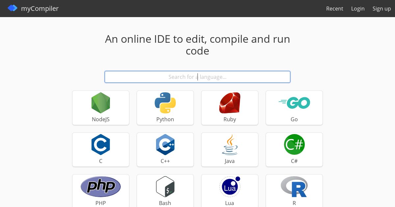Click the Lua label text
The height and width of the screenshot is (207, 395).
(230, 203)
